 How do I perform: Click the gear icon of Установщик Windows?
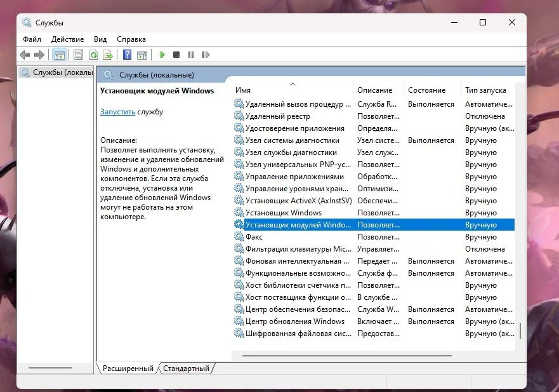tap(239, 212)
